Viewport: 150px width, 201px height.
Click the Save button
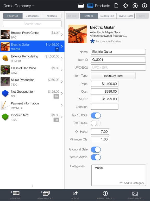(x=142, y=16)
